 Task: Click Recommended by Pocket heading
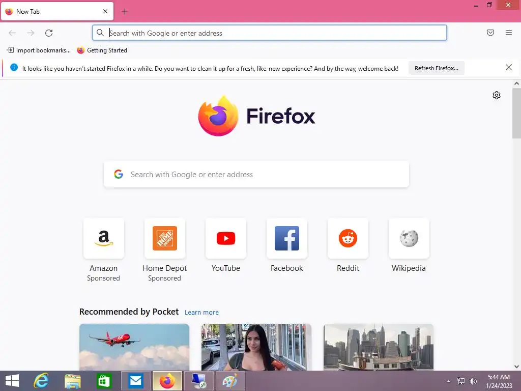tap(129, 312)
